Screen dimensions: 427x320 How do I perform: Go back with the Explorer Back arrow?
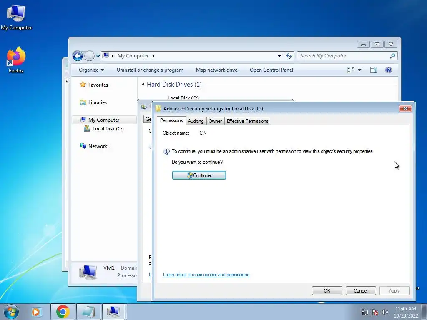[x=78, y=56]
